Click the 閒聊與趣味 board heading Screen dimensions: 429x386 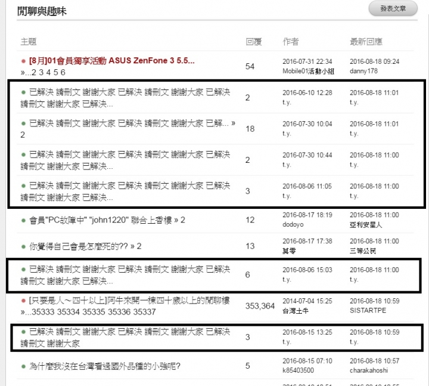[x=42, y=11]
